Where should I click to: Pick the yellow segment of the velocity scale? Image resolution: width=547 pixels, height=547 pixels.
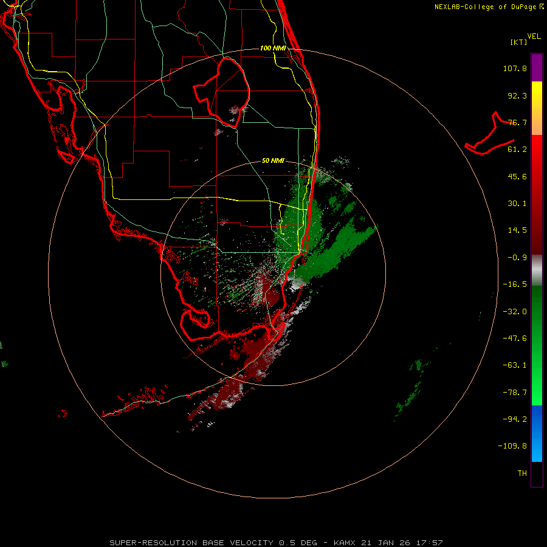537,108
